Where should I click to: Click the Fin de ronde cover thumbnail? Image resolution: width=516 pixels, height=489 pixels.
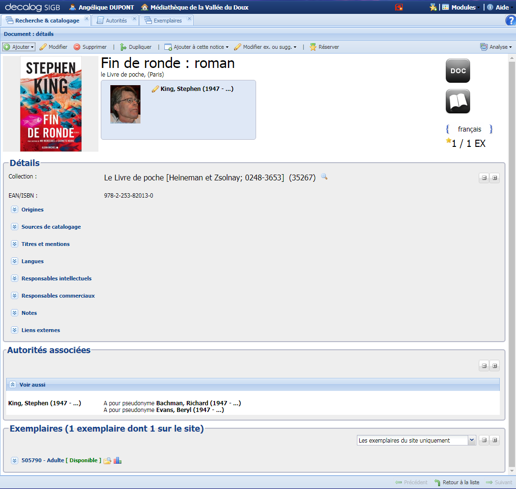(x=51, y=104)
